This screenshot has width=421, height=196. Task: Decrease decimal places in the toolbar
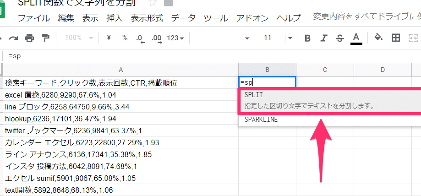click(140, 38)
